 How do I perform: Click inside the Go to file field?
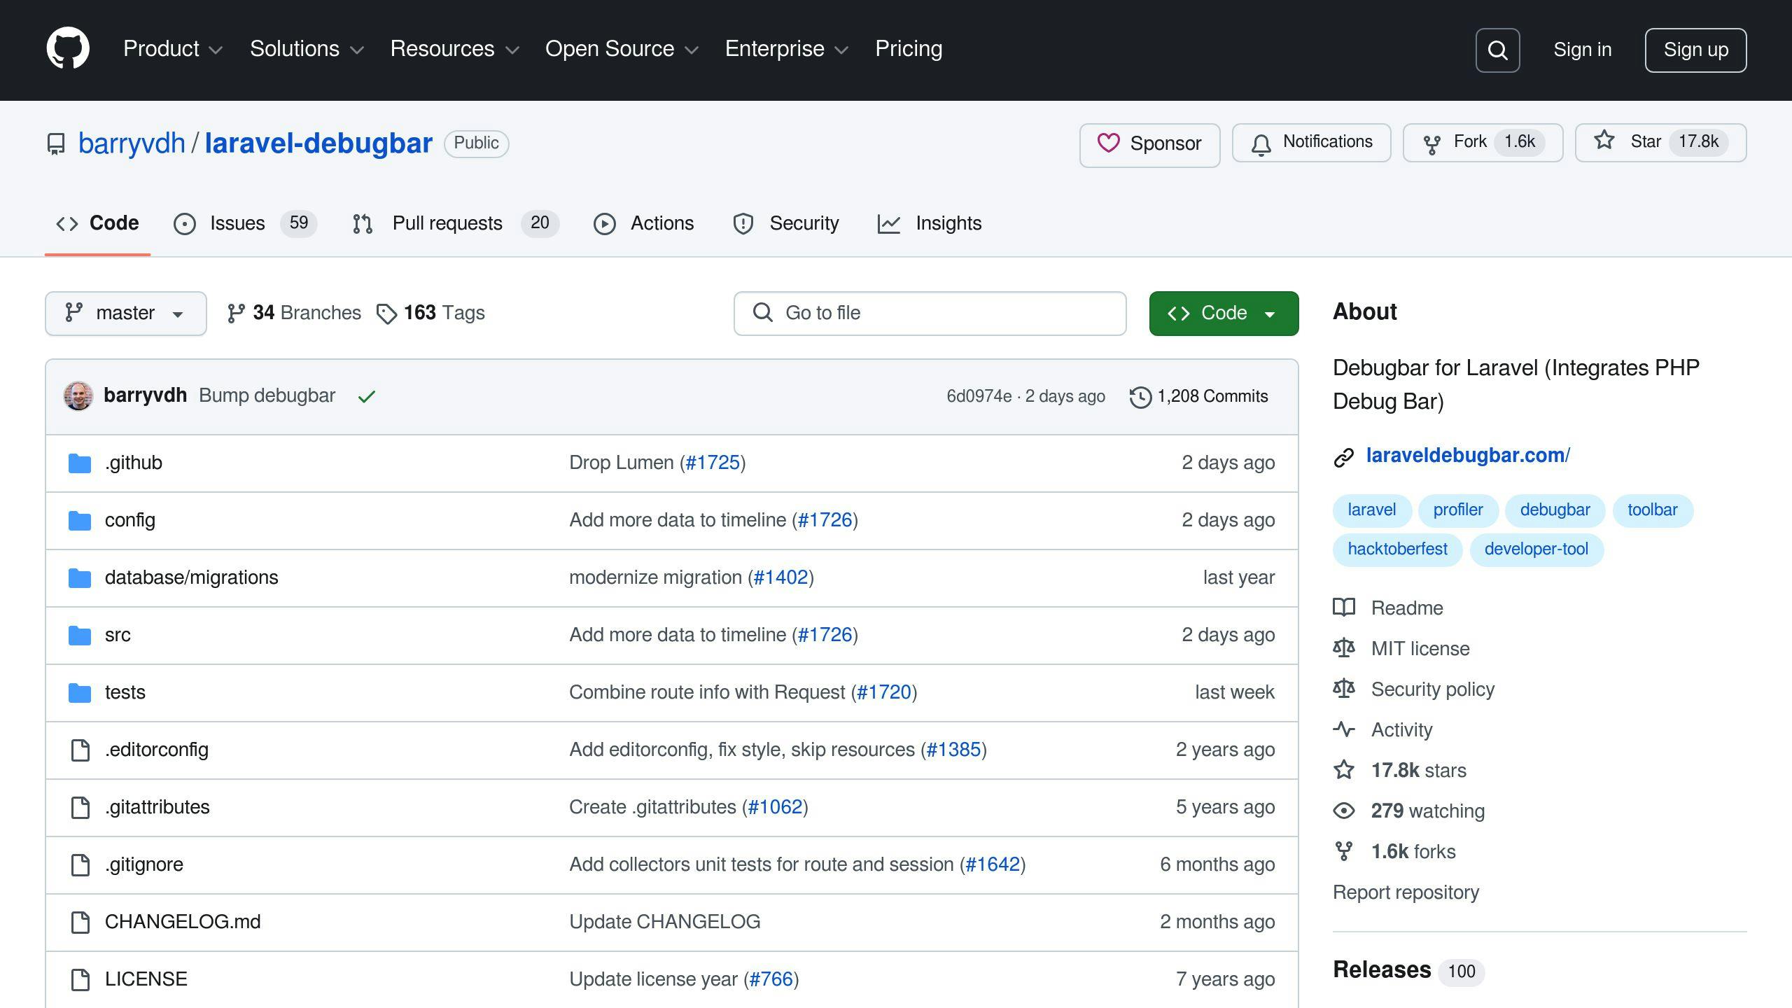930,313
